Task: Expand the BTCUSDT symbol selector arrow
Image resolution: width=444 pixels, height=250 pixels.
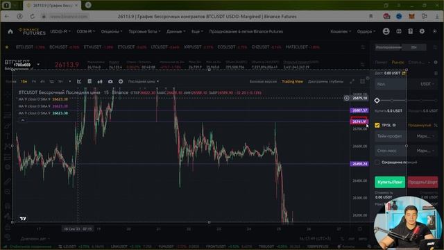Action: point(38,65)
